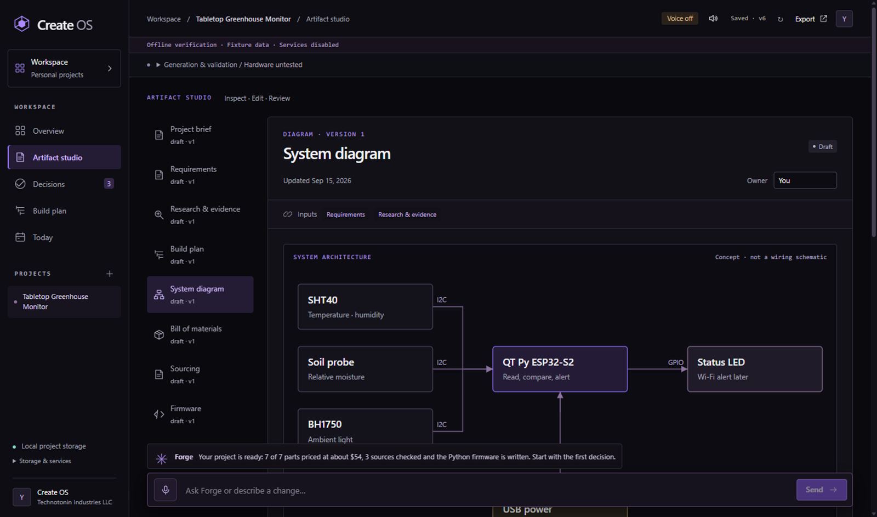Open the Sourcing artifact tab
877x517 pixels.
200,374
